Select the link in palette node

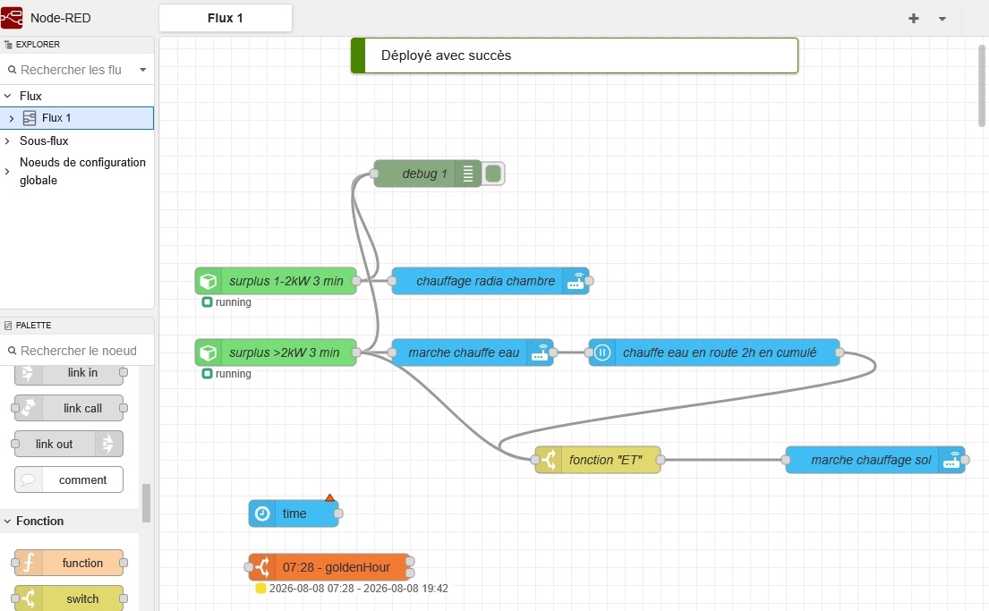[x=68, y=373]
